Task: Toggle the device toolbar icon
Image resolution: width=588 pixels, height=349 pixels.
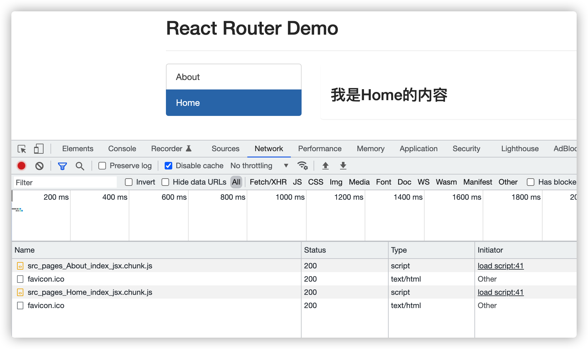Action: (38, 149)
